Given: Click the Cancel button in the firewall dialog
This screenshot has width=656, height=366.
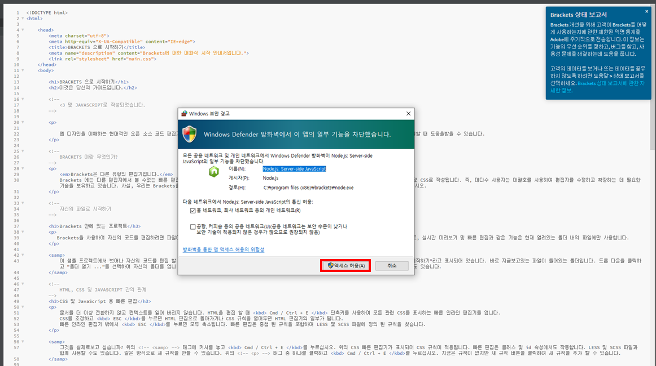Looking at the screenshot, I should (392, 265).
